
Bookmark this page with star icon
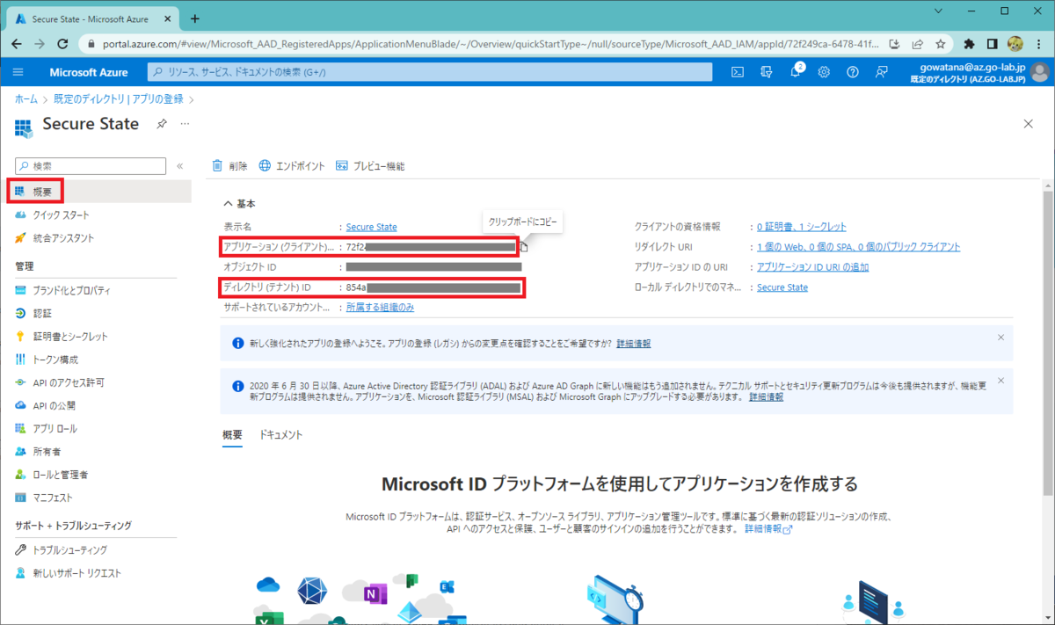tap(941, 43)
